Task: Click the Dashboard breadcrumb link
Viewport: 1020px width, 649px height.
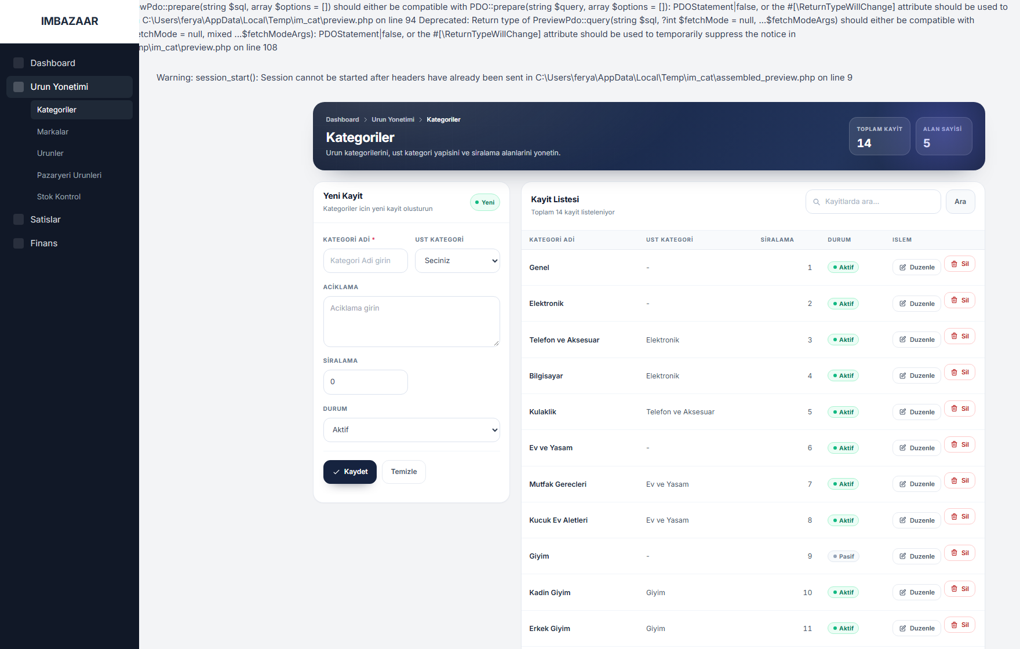Action: tap(343, 119)
